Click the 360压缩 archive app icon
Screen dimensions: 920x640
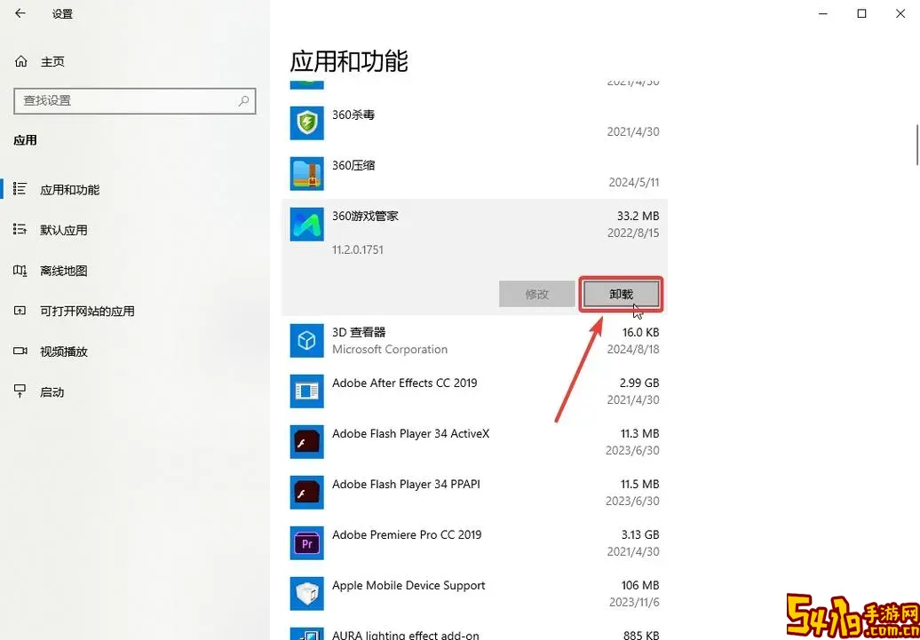pos(307,174)
